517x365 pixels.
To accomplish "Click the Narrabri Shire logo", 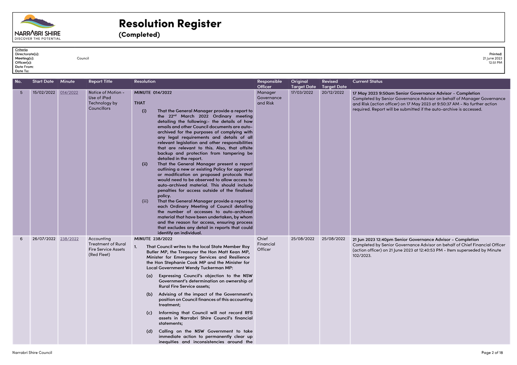I will (38, 27).
